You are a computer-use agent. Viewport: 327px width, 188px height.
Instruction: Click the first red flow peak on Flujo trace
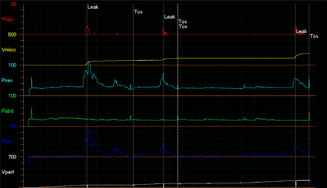(x=87, y=26)
